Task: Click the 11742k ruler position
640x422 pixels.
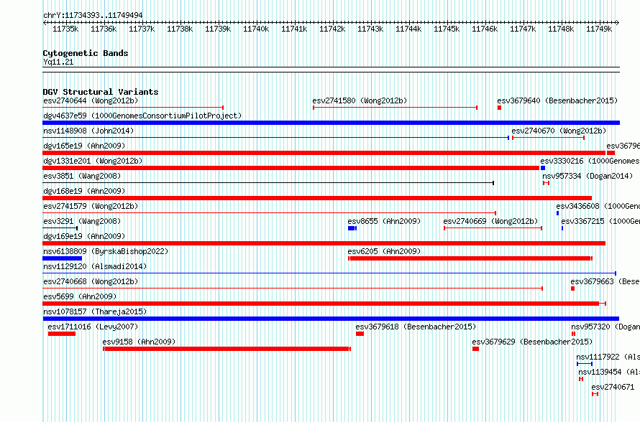Action: click(332, 29)
